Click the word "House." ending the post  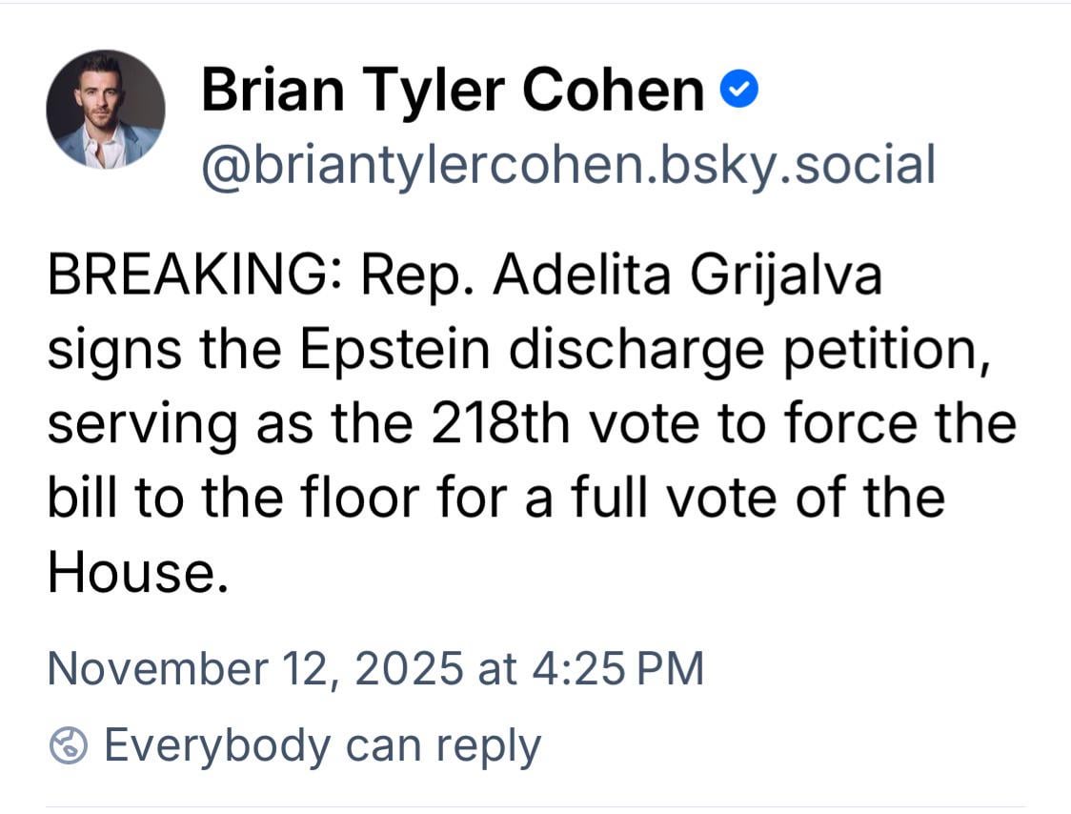click(138, 571)
